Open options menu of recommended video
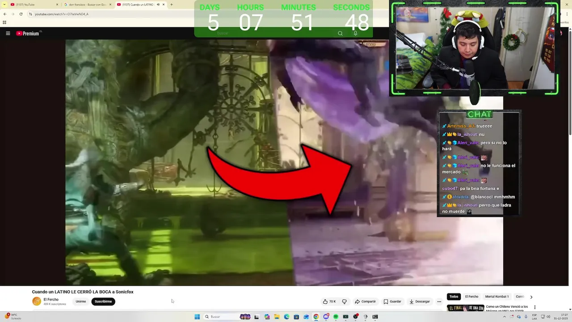 tap(534, 307)
